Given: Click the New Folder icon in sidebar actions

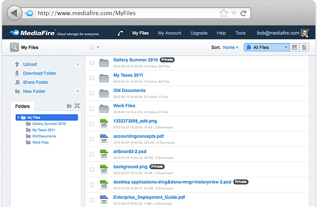Looking at the screenshot, I should point(17,91).
